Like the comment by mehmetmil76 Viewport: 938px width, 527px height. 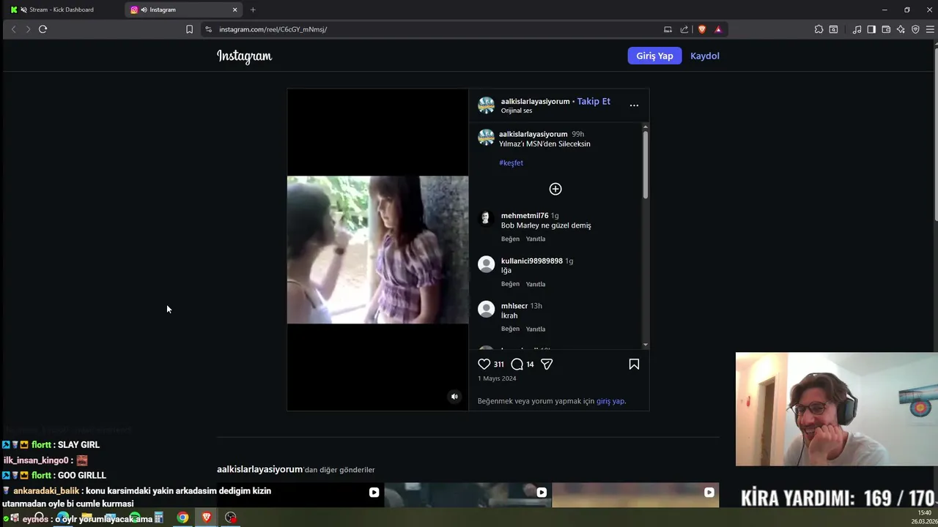[510, 239]
